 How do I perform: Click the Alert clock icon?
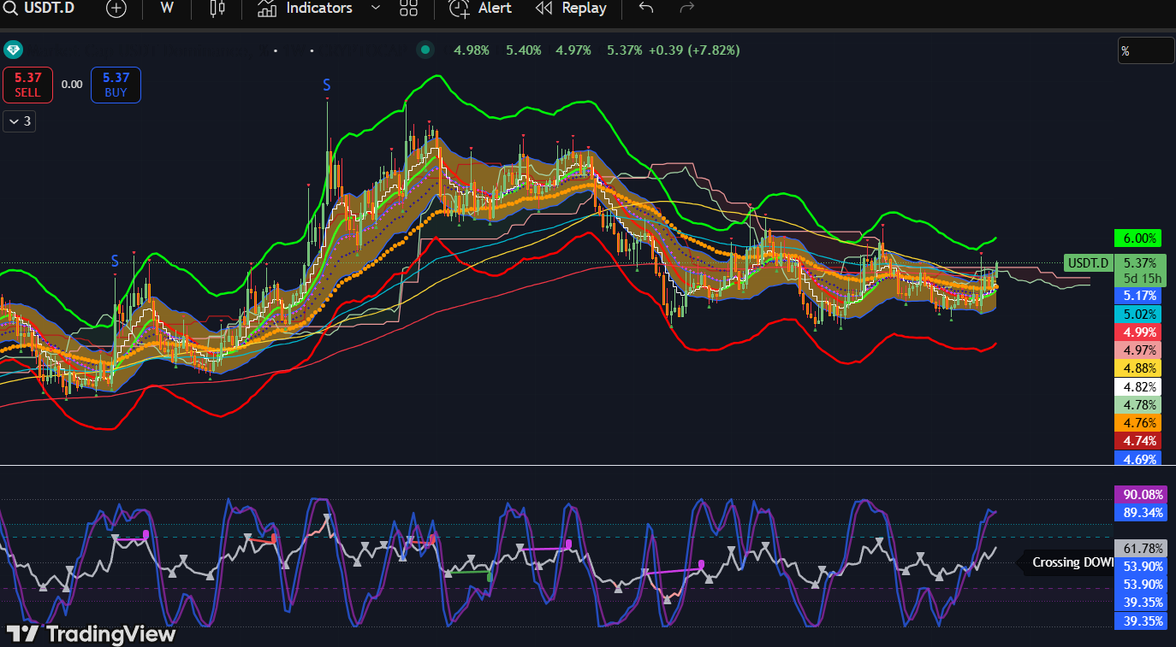(x=460, y=9)
